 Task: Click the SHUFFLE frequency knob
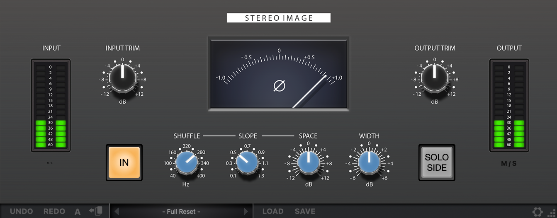point(186,162)
